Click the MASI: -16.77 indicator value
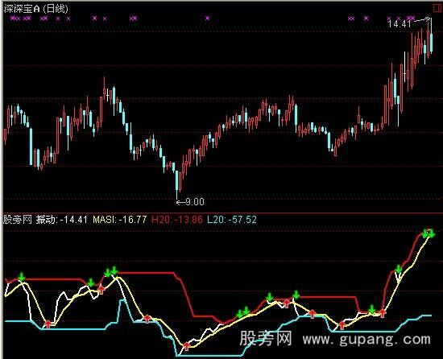Screen dimensions: 443x359 pyautogui.click(x=120, y=219)
